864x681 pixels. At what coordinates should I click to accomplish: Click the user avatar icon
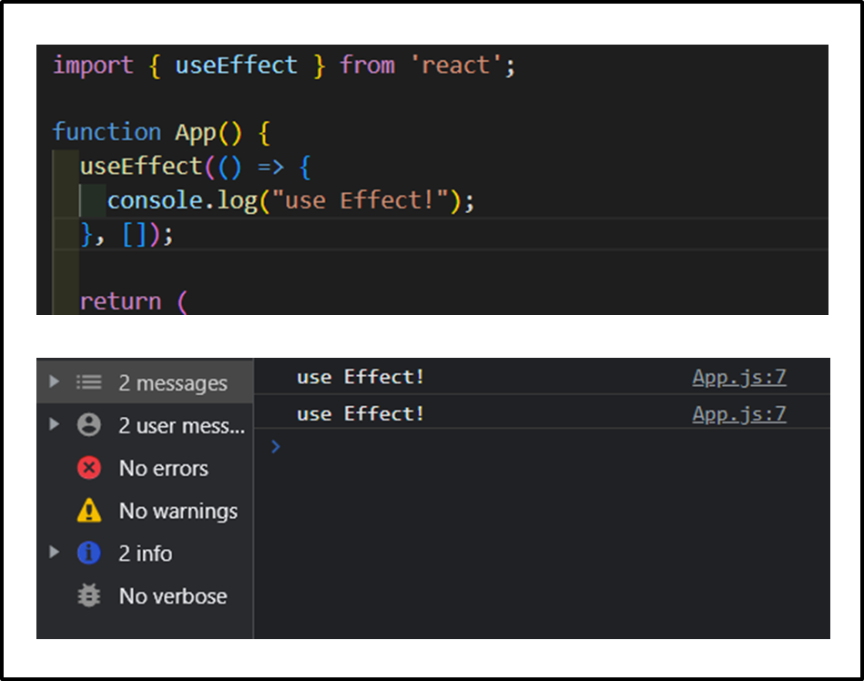pos(88,425)
